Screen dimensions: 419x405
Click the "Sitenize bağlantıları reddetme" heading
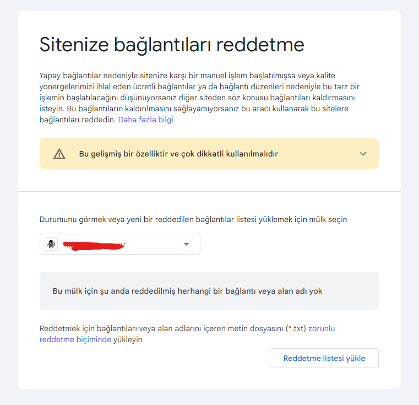tap(172, 45)
